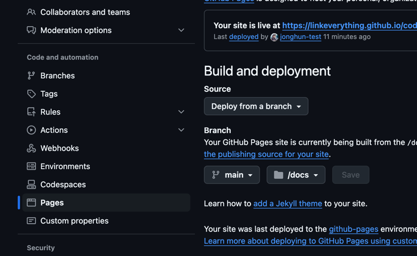Open the Pages settings menu item
417x256 pixels.
pos(52,203)
